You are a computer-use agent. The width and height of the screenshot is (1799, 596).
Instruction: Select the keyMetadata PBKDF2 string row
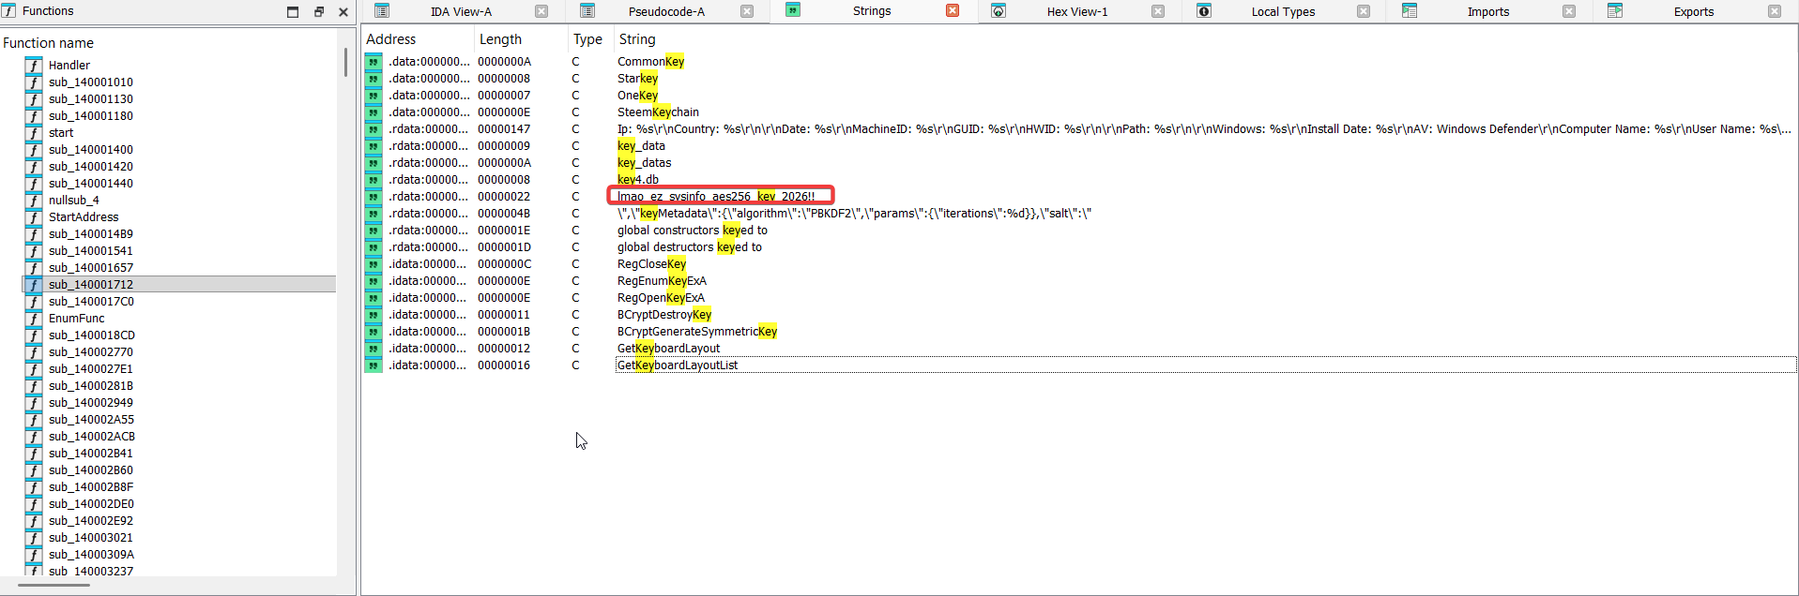point(1079,214)
